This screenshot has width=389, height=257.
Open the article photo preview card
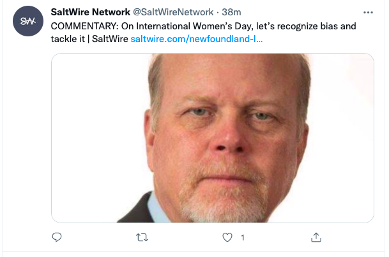coord(213,138)
